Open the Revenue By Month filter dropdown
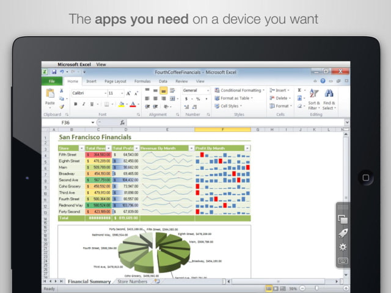Screen dimensions: 391x293 191,148
